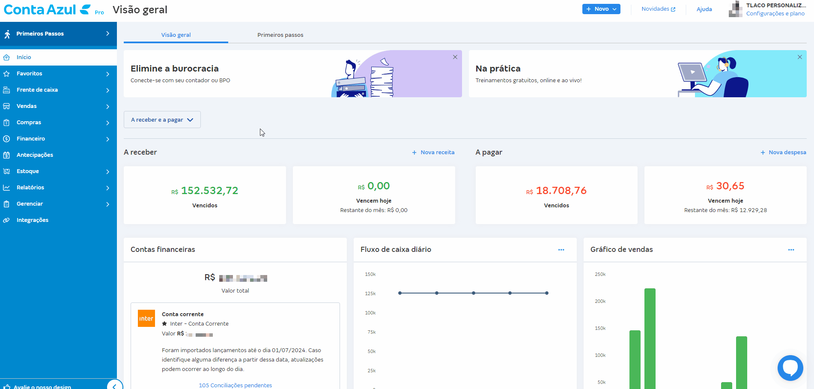Select Início in the sidebar
Screen dimensions: 814x389
point(58,57)
